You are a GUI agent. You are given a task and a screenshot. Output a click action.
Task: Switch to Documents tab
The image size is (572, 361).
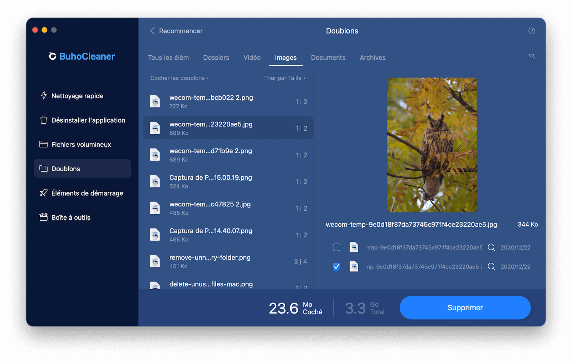[328, 57]
